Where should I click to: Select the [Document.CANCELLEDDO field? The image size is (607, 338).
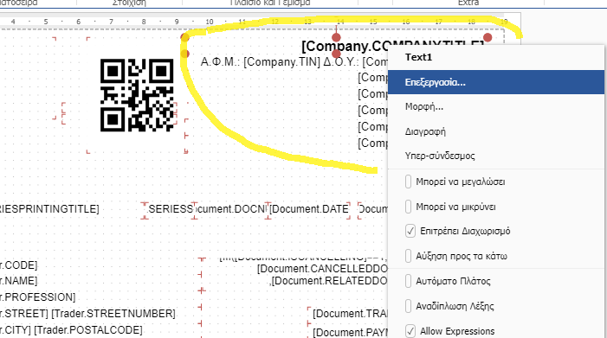coord(322,269)
